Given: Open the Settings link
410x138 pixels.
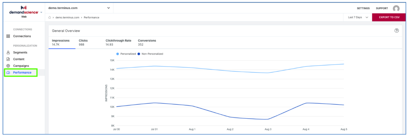Looking at the screenshot, I should point(363,8).
